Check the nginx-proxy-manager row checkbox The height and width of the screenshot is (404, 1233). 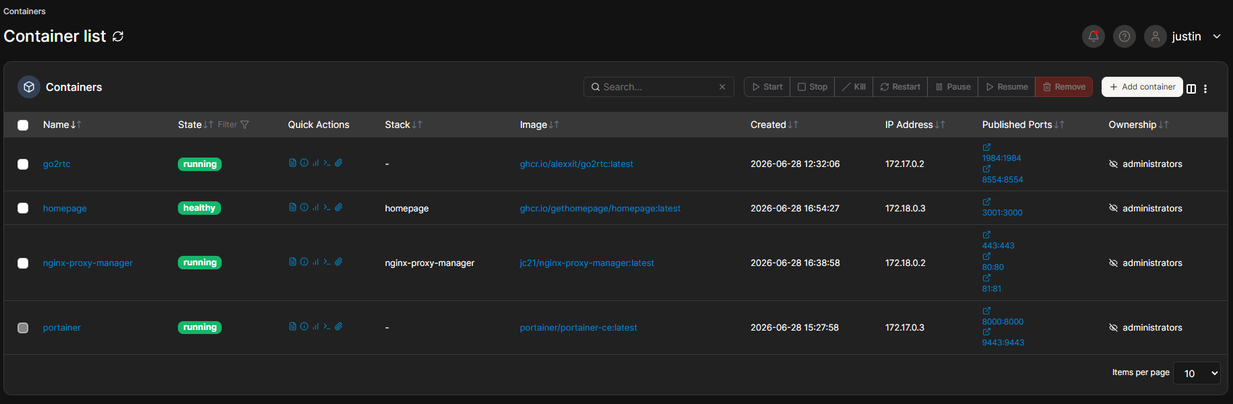point(23,263)
